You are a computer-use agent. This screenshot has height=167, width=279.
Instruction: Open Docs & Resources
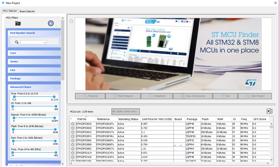tap(193, 96)
